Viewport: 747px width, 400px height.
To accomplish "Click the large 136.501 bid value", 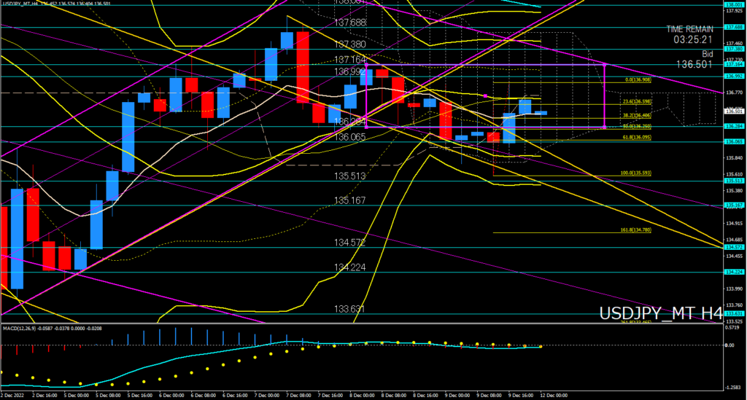I will 694,65.
